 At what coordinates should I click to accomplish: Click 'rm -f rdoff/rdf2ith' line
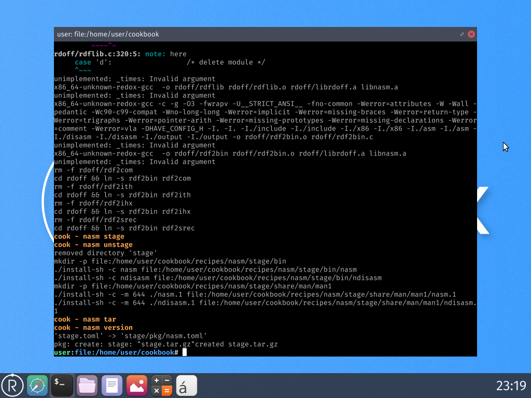(x=93, y=187)
